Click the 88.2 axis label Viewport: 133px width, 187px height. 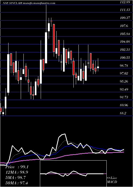tap(123, 113)
